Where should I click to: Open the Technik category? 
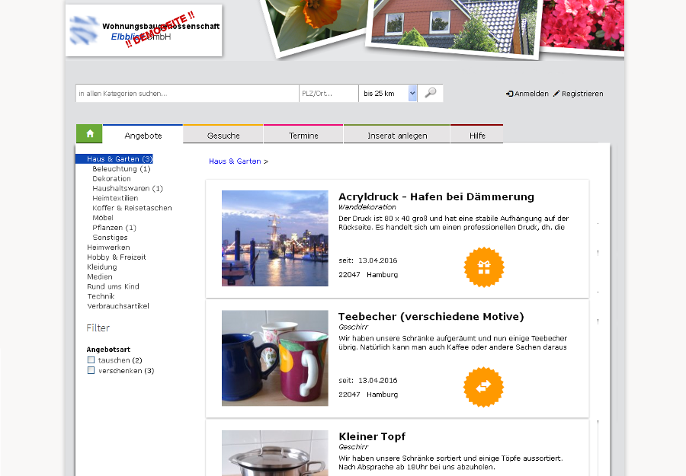click(x=101, y=296)
